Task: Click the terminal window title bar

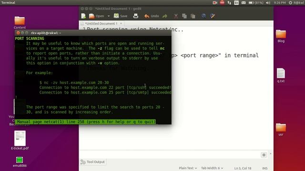Action: (93, 33)
